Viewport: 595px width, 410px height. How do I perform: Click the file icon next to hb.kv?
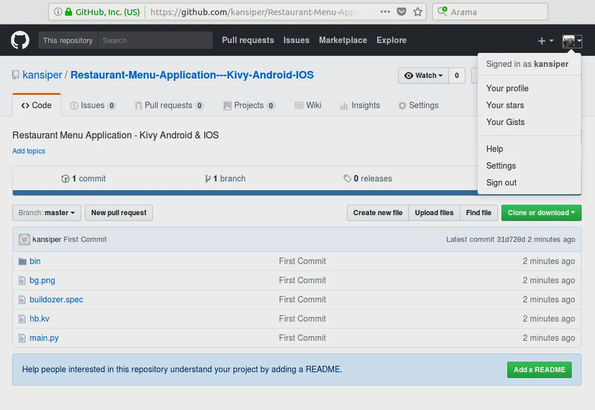pyautogui.click(x=22, y=319)
